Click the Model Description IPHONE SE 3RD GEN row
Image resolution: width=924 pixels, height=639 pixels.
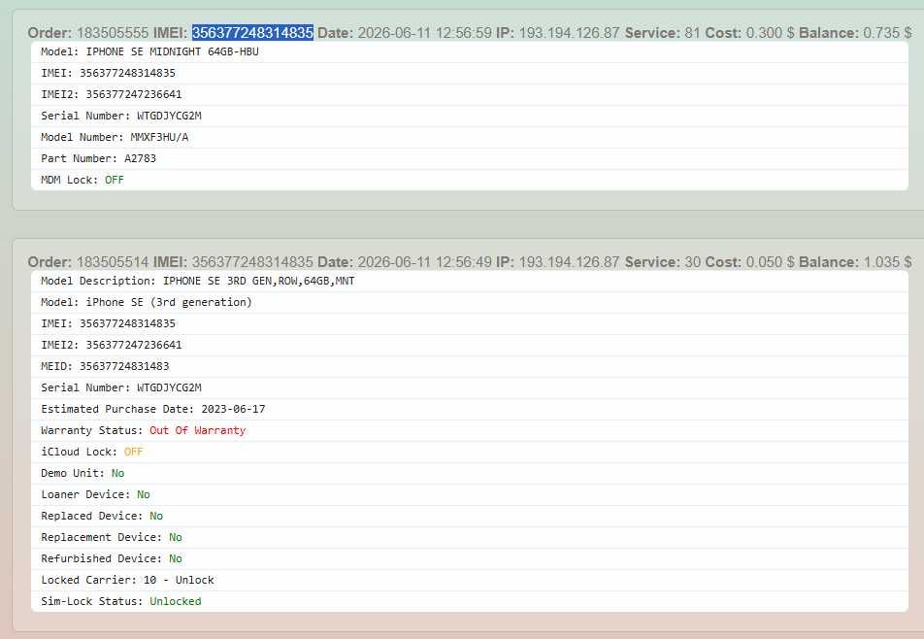[469, 282]
